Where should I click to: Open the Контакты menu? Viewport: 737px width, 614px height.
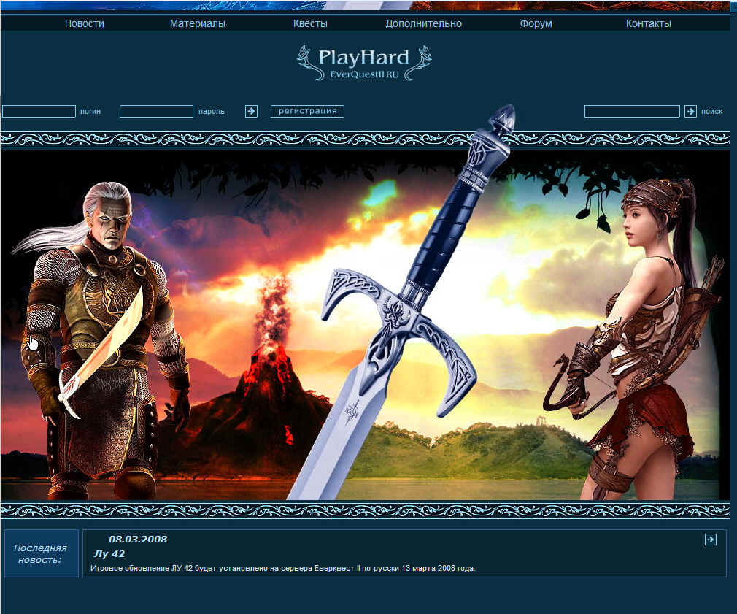coord(647,23)
